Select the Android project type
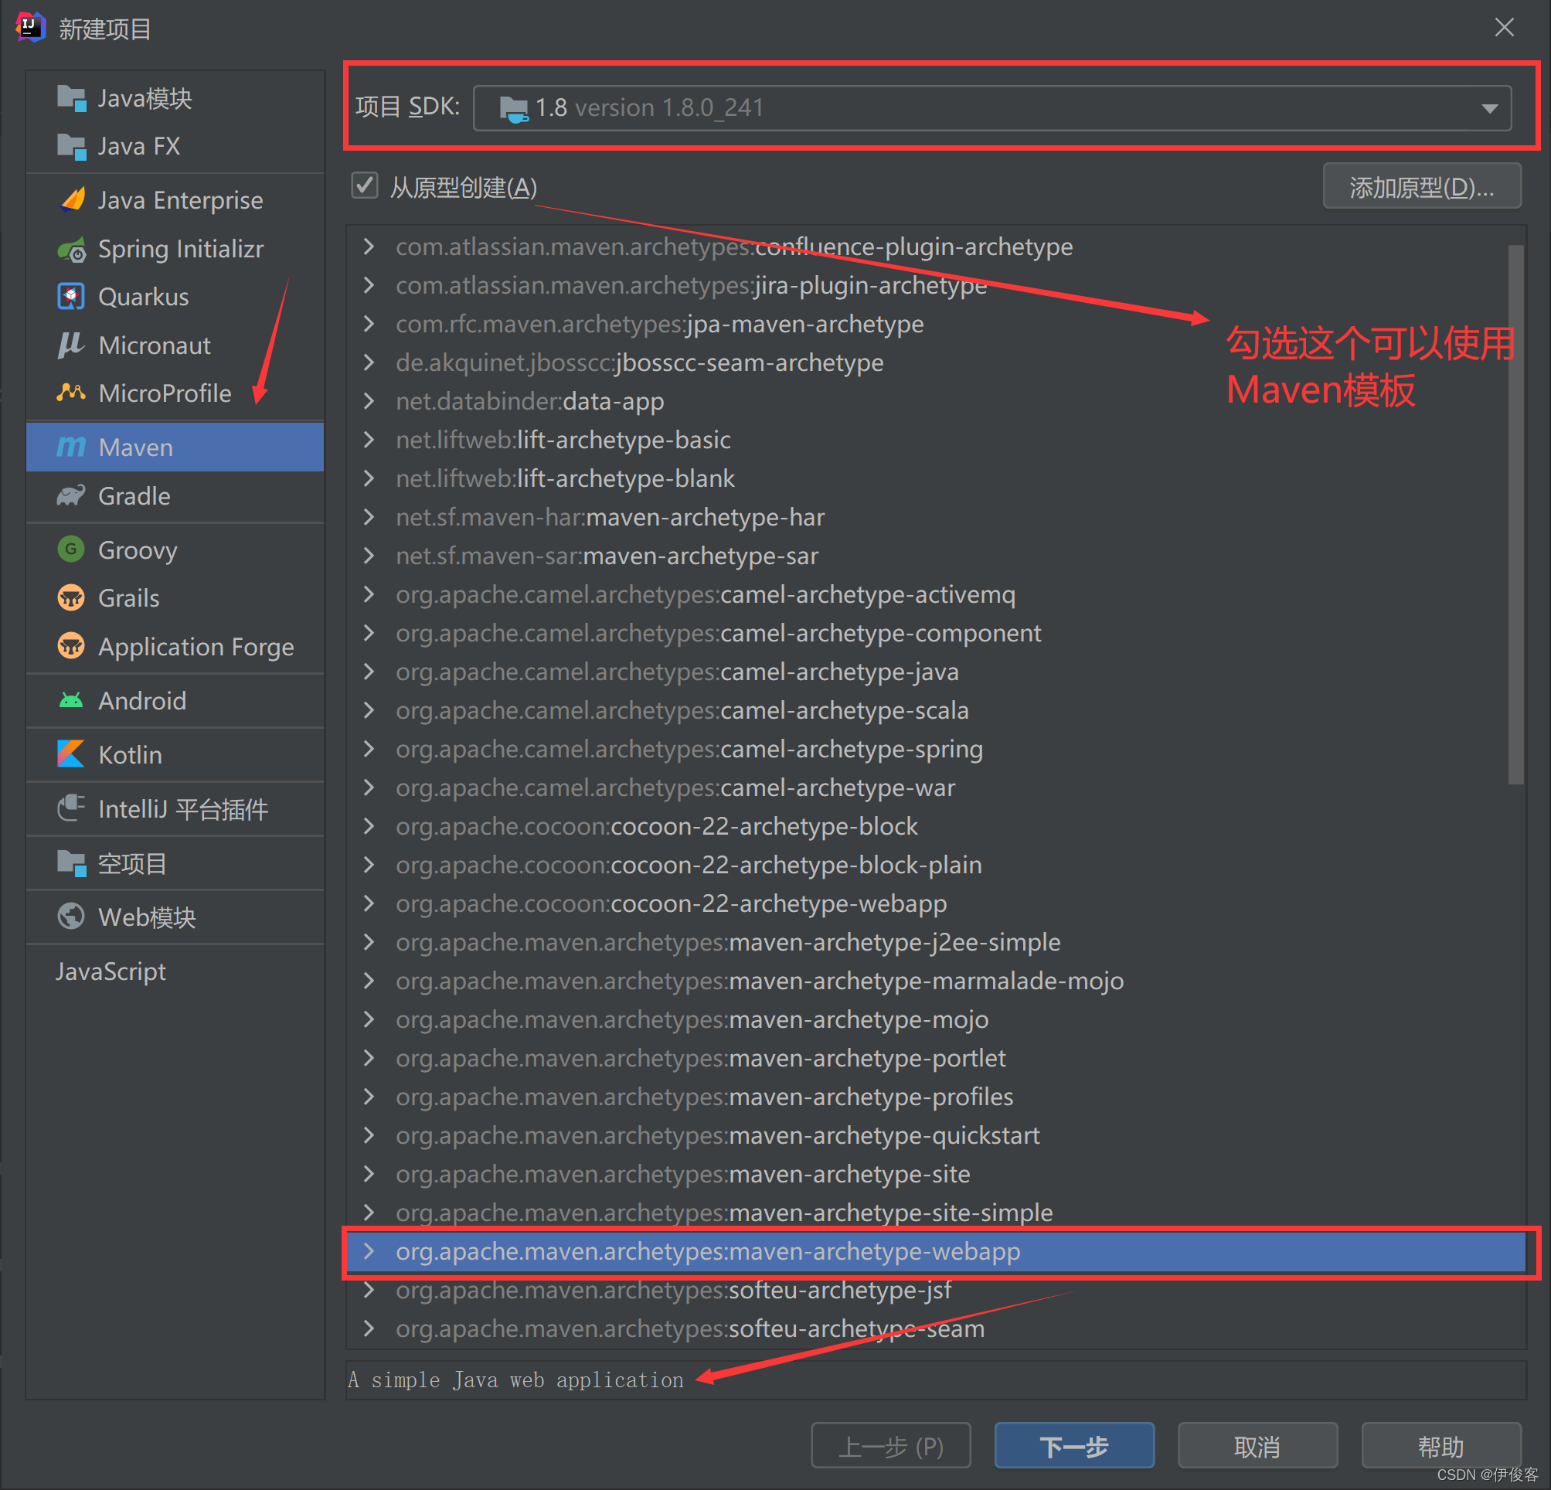1551x1490 pixels. [x=175, y=700]
